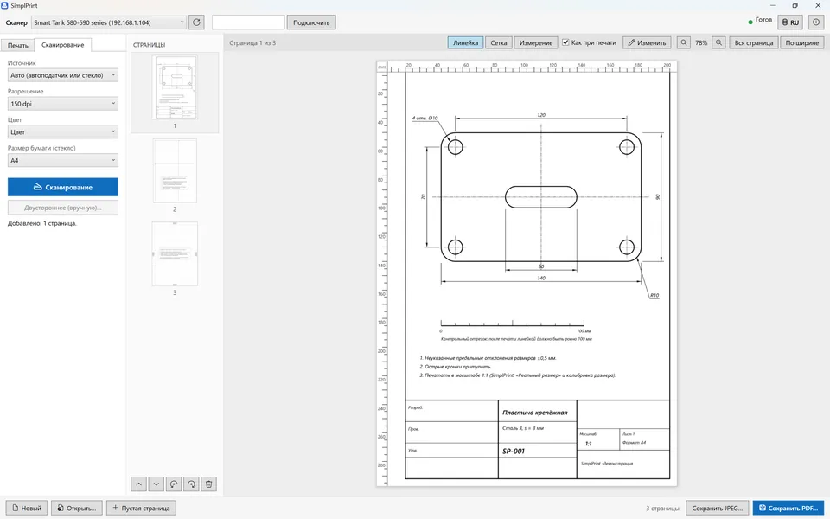
Task: Toggle the Сетка grid overlay
Action: pos(499,42)
